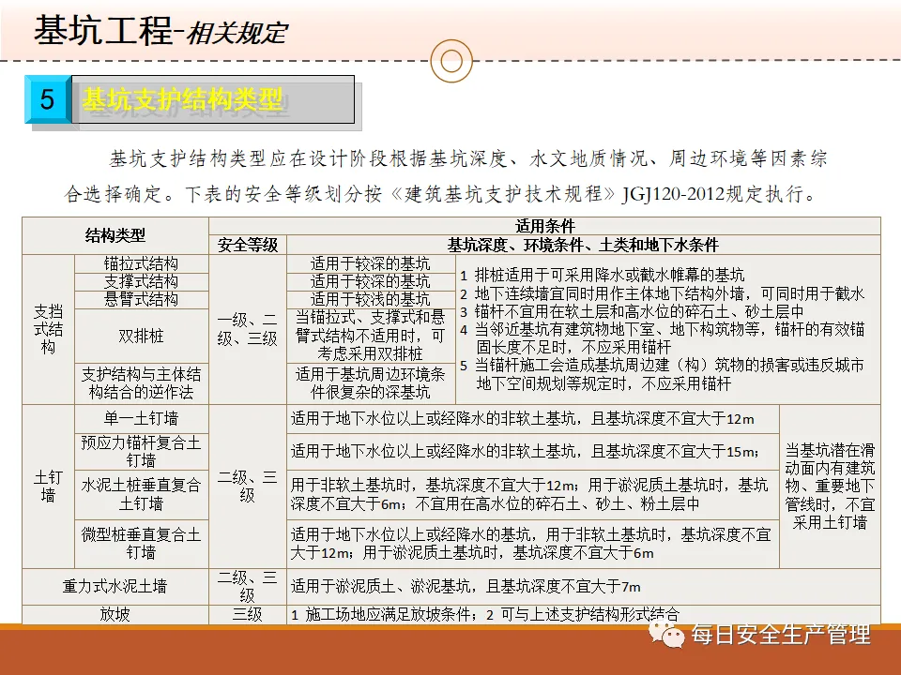Click the cell 单一土钉墙
The width and height of the screenshot is (901, 675).
[141, 418]
